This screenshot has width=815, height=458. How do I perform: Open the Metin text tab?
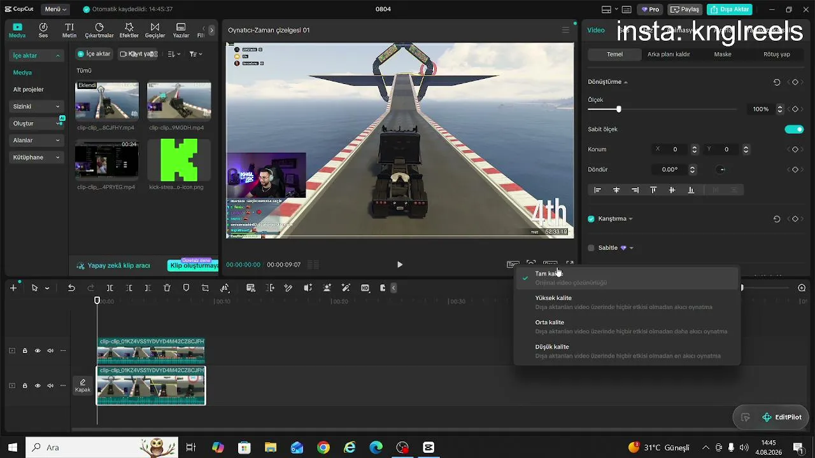[69, 31]
